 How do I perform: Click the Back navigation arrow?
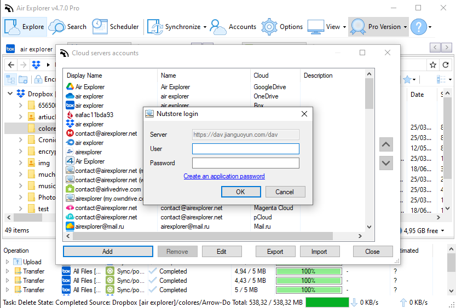[x=11, y=65]
